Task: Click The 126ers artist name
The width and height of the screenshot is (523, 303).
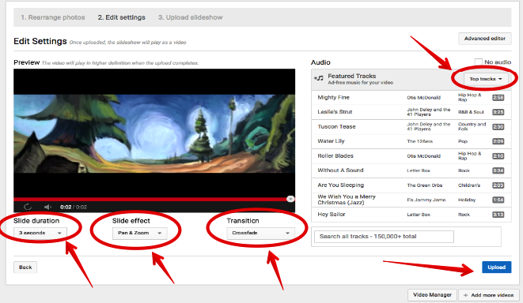Action: click(x=419, y=141)
